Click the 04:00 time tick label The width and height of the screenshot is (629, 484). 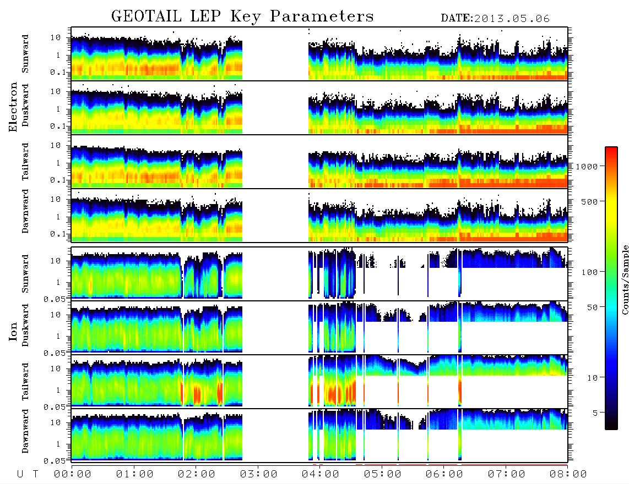pyautogui.click(x=321, y=474)
